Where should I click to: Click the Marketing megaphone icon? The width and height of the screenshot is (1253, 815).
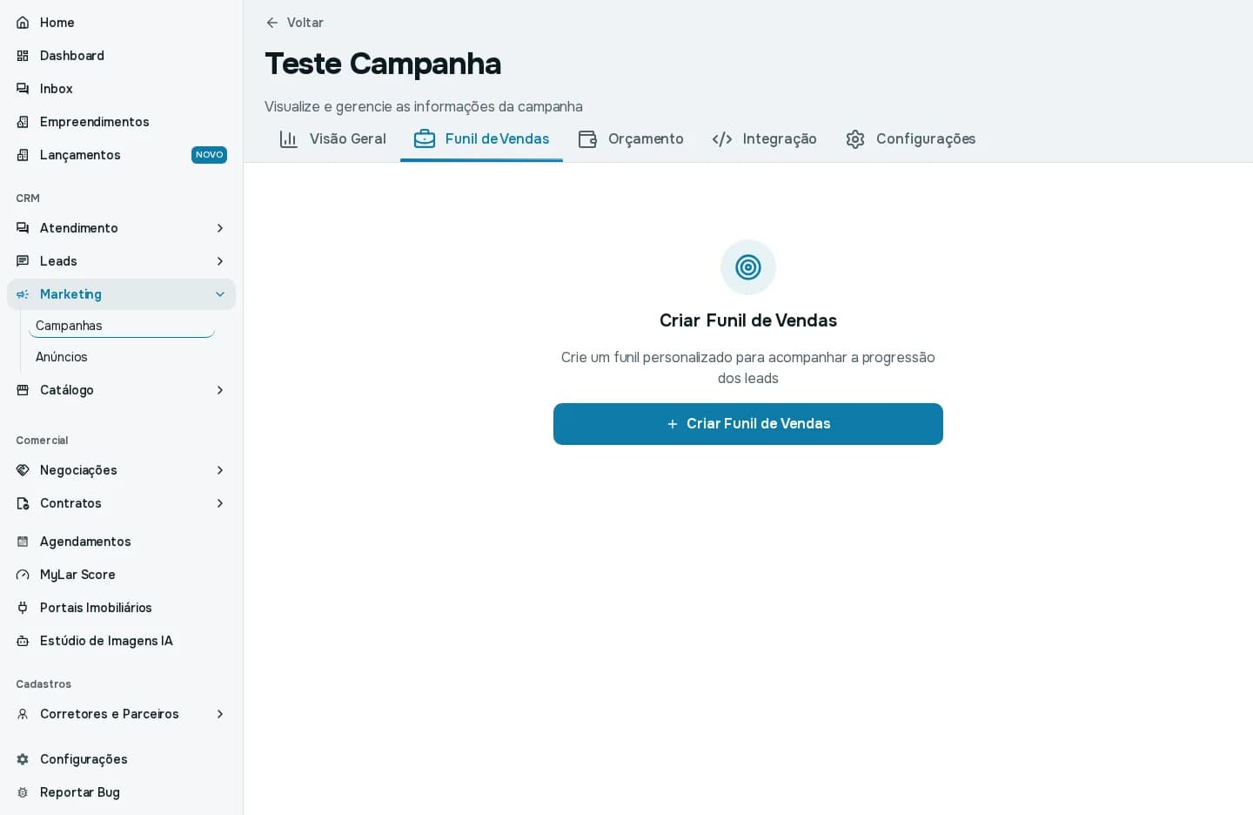coord(23,294)
